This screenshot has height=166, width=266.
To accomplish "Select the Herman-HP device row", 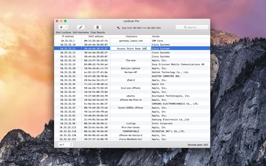I will point(131,72).
